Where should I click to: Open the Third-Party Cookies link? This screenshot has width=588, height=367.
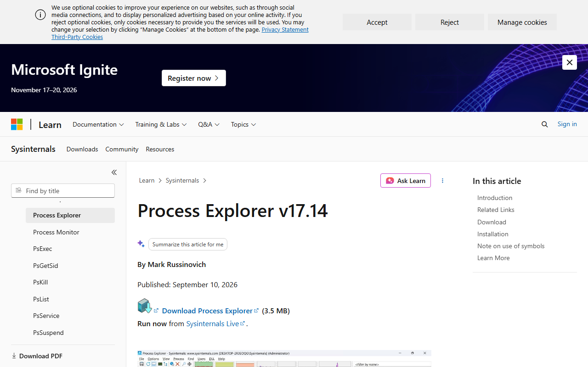point(77,37)
